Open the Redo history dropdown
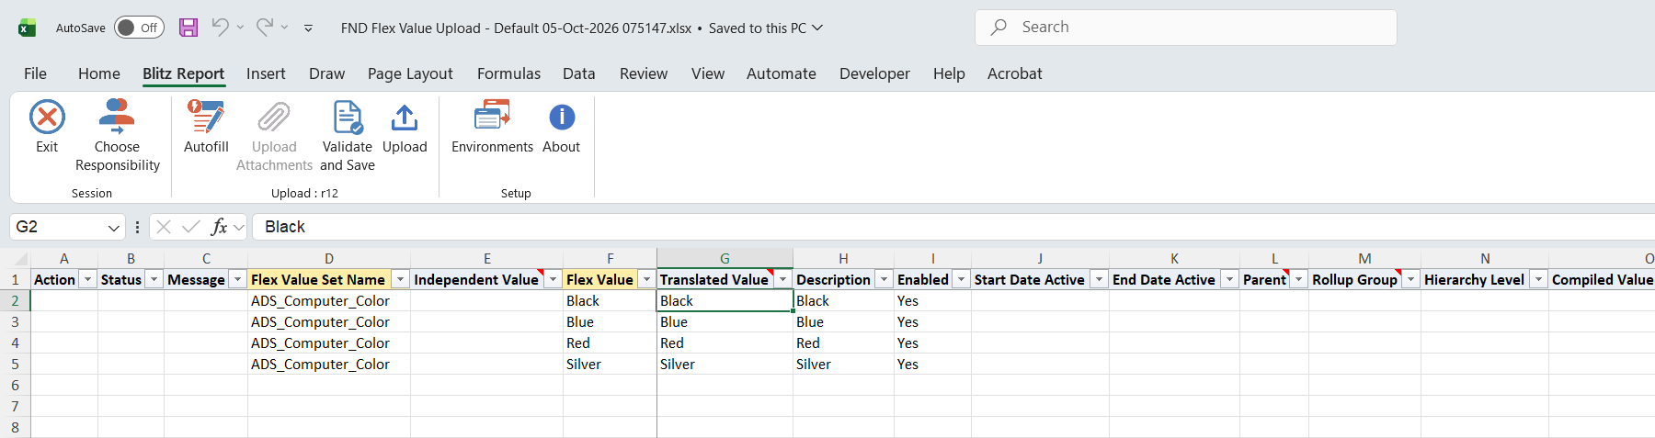1655x438 pixels. click(285, 28)
